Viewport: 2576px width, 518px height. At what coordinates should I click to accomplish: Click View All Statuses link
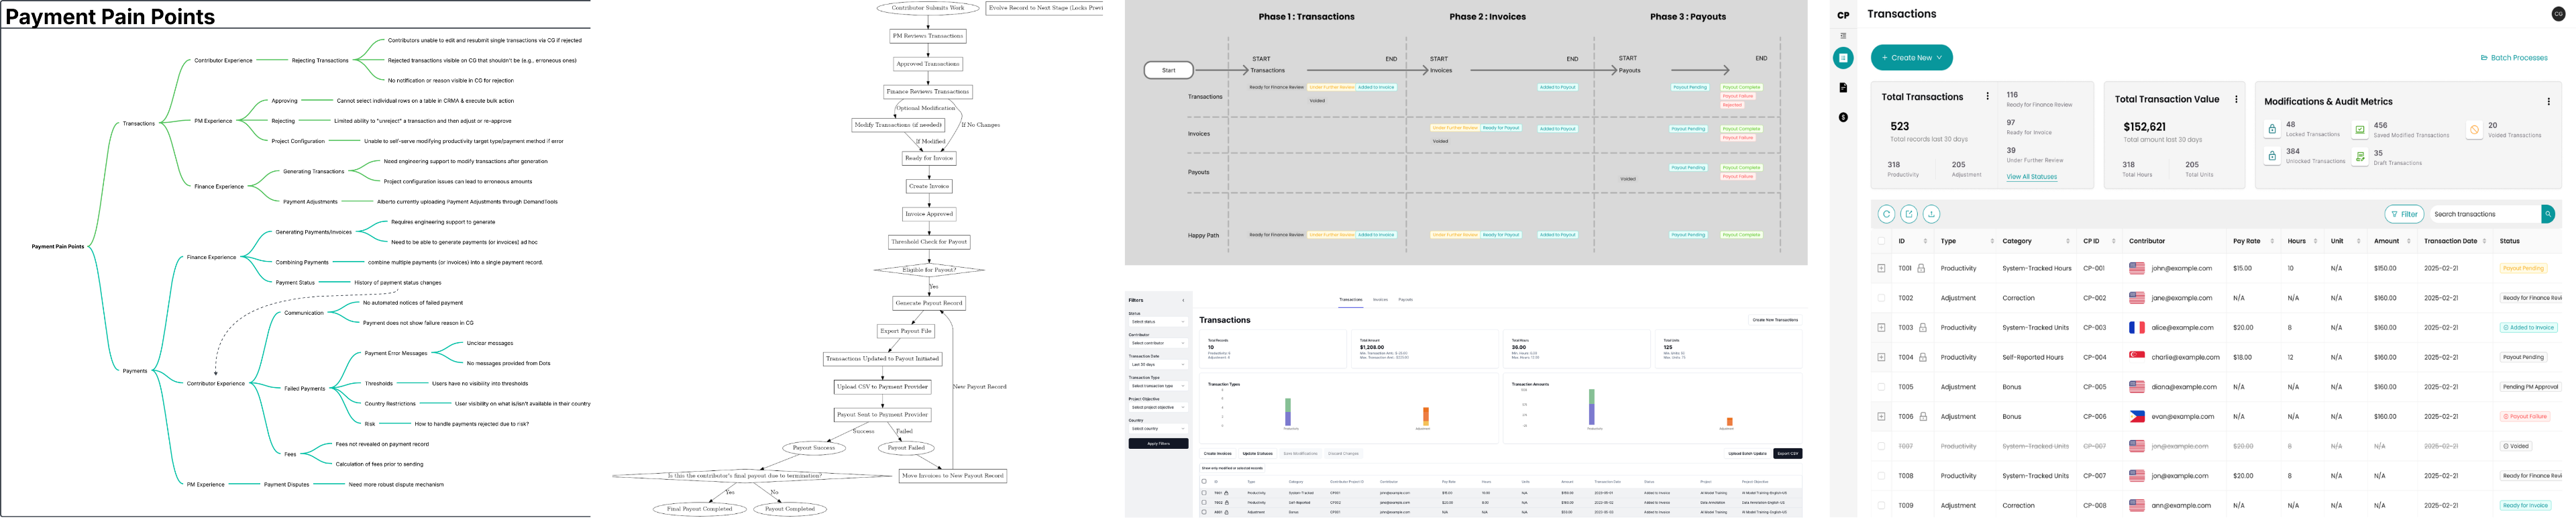2031,177
